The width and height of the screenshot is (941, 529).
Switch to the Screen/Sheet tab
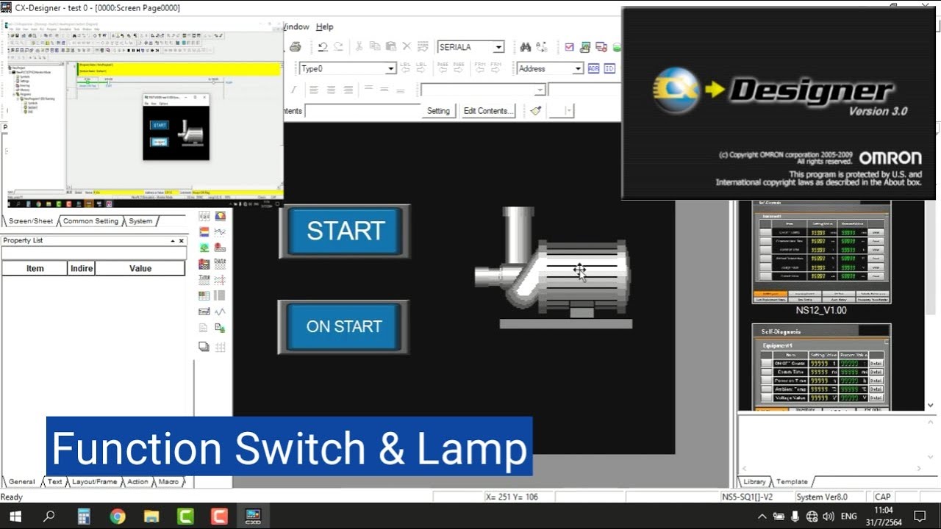(31, 221)
